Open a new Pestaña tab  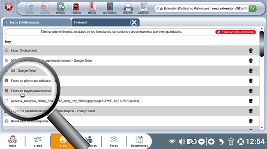pyautogui.click(x=61, y=8)
